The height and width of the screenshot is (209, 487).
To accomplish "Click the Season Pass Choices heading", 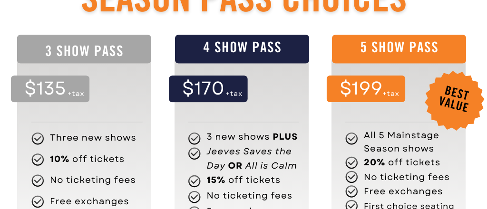I will (x=244, y=6).
